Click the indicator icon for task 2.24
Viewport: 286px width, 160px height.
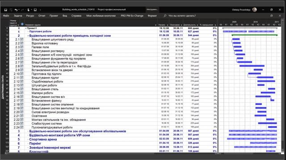point(22,127)
